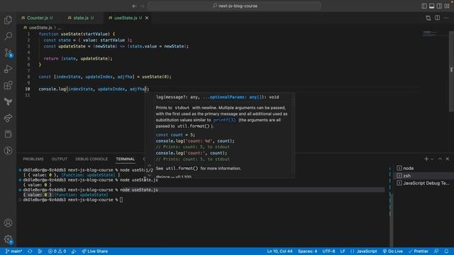Close the terminal panel
Screen dimensions: 454x255
pos(448,159)
